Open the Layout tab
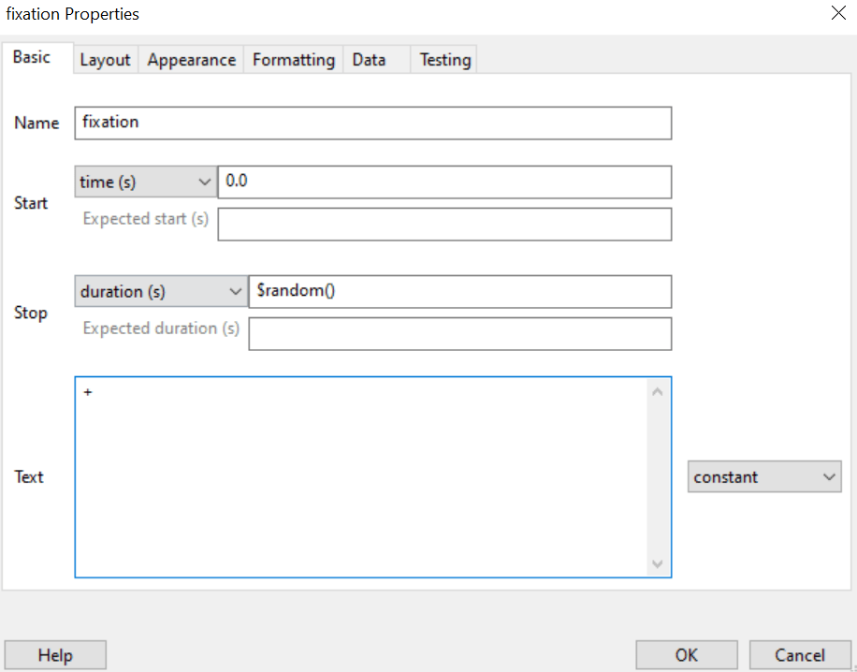 [105, 60]
